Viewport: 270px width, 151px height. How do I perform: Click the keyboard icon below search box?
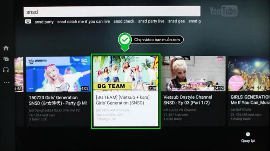tap(28, 22)
